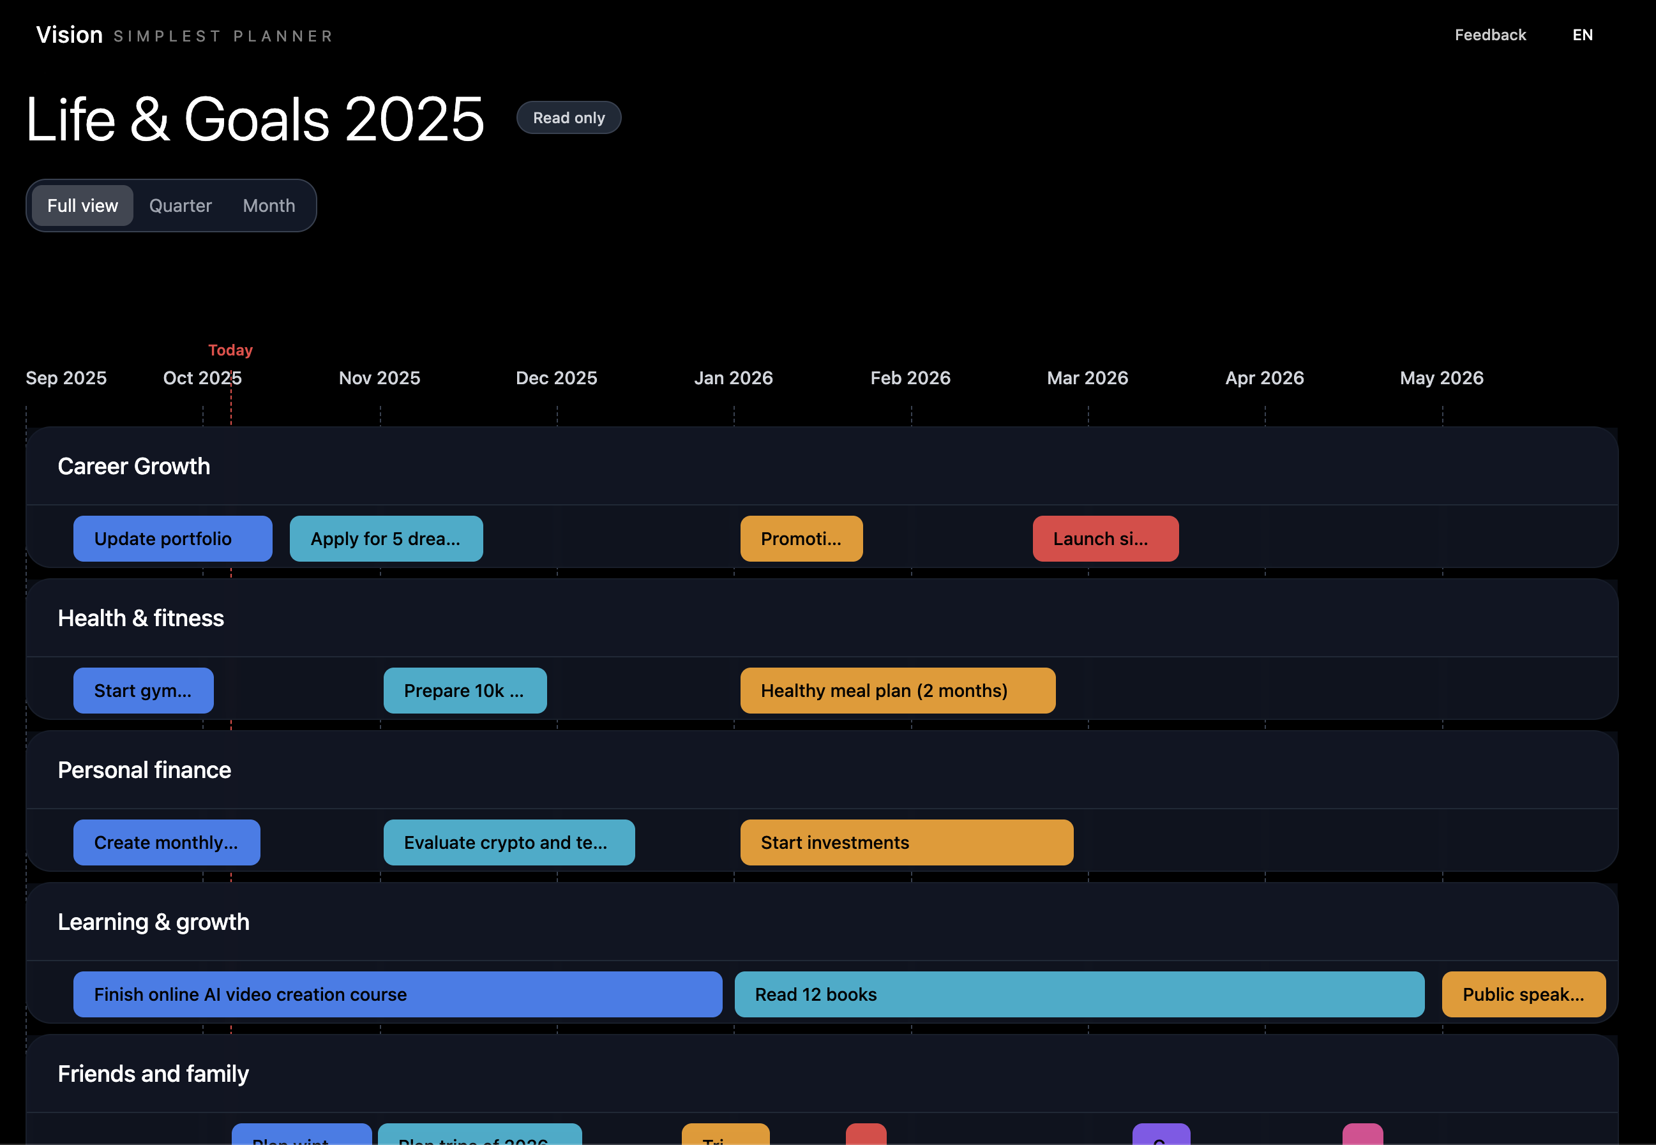Select the Start investments task

[907, 843]
